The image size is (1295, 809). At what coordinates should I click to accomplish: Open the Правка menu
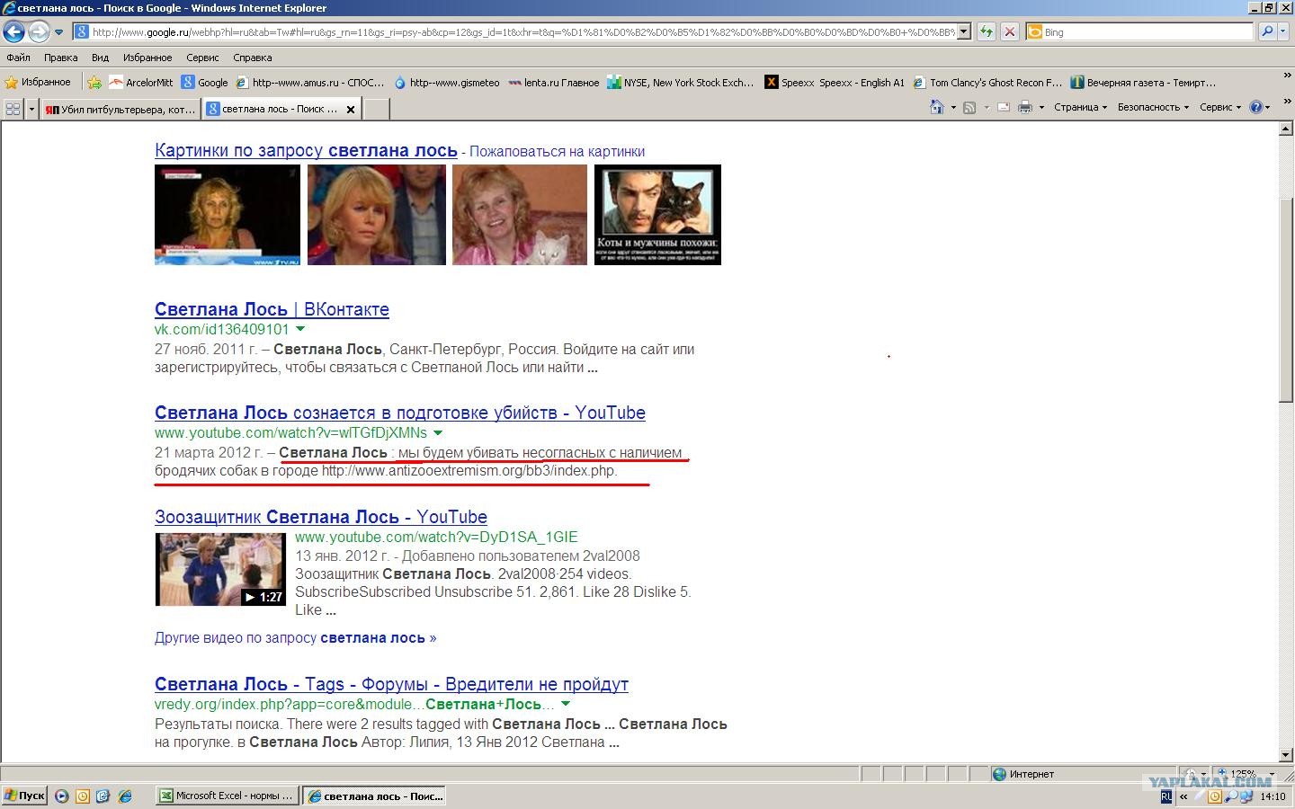coord(60,58)
